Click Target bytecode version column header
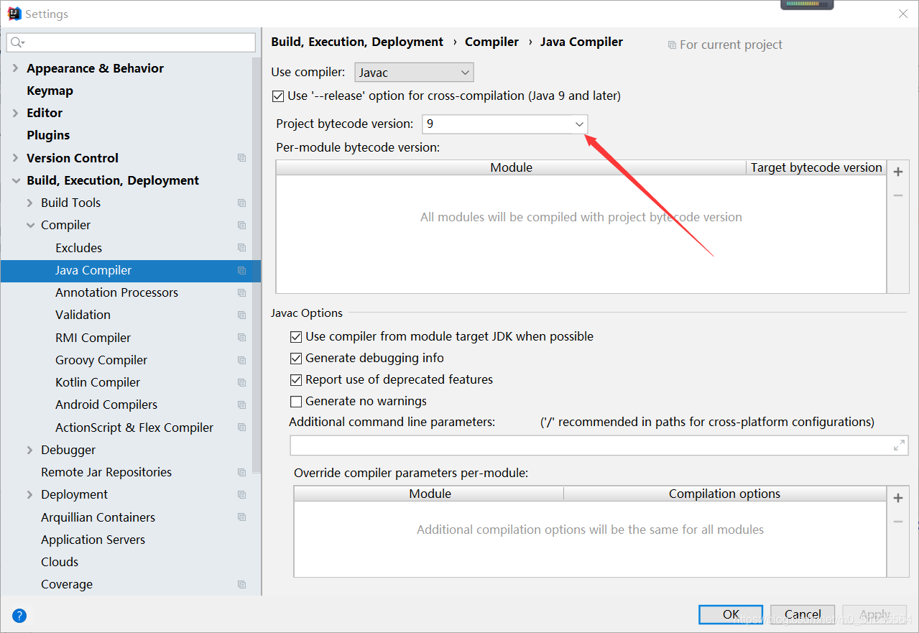Screen dimensions: 919x633 point(817,167)
